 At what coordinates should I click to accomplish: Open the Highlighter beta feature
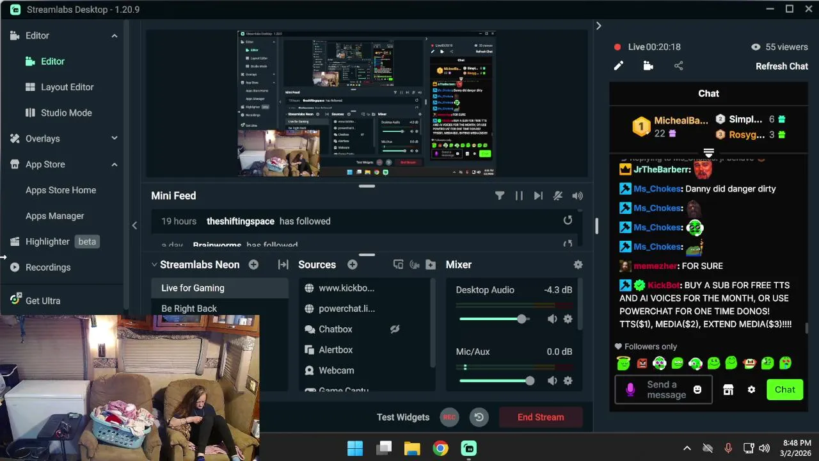(x=54, y=241)
